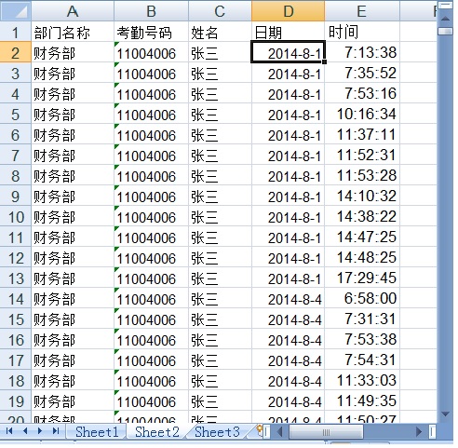Click the horizontal scrollbar thumb
Screen dimensions: 458x448
click(x=326, y=432)
